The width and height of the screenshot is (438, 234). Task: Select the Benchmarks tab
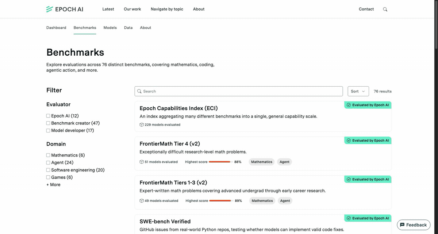pyautogui.click(x=85, y=28)
